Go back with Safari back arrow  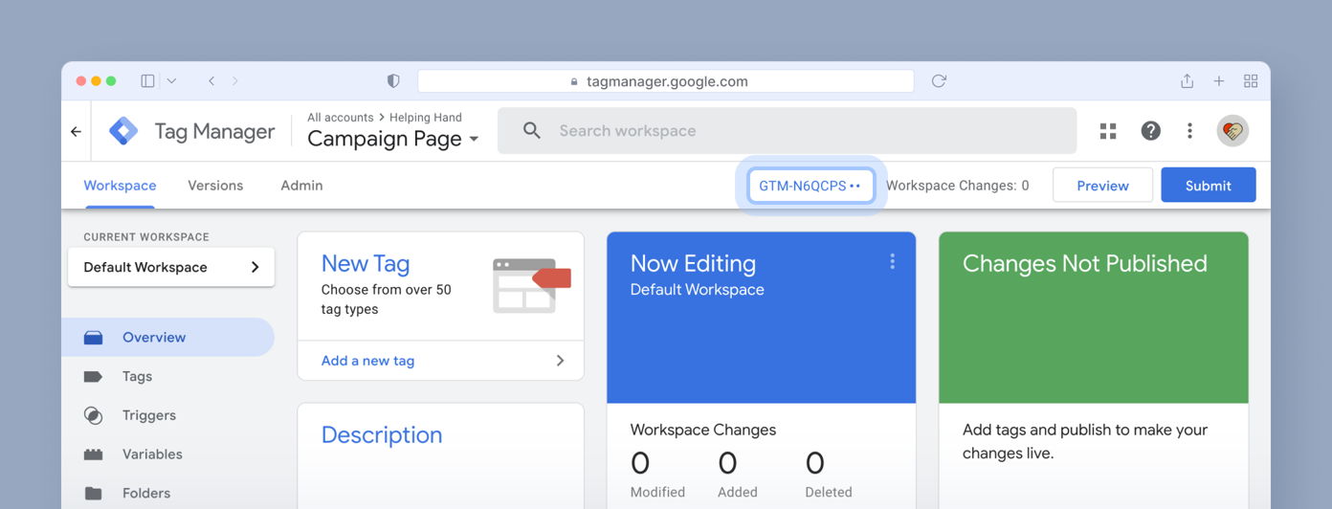(x=211, y=81)
